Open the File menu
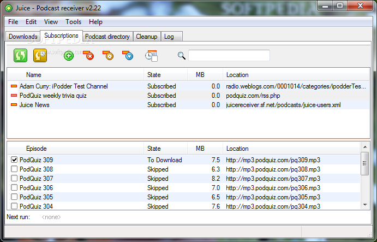 [13, 22]
